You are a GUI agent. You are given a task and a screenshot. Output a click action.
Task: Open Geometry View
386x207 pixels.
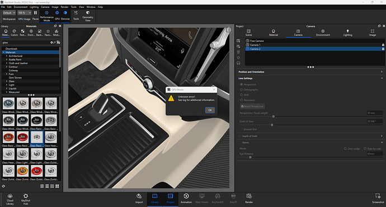tap(88, 16)
